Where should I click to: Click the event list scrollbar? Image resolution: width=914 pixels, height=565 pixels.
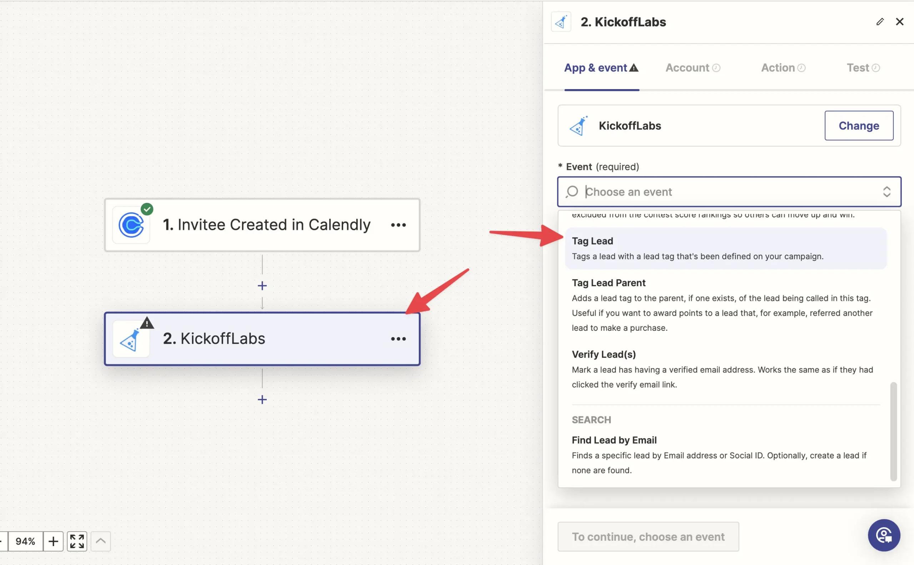coord(893,432)
